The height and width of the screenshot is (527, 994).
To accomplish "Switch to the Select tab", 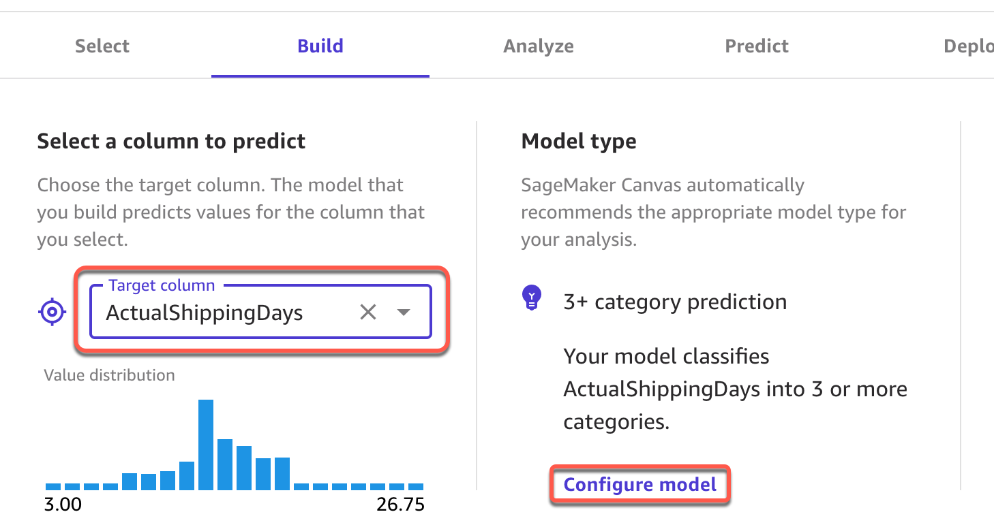I will pyautogui.click(x=102, y=46).
